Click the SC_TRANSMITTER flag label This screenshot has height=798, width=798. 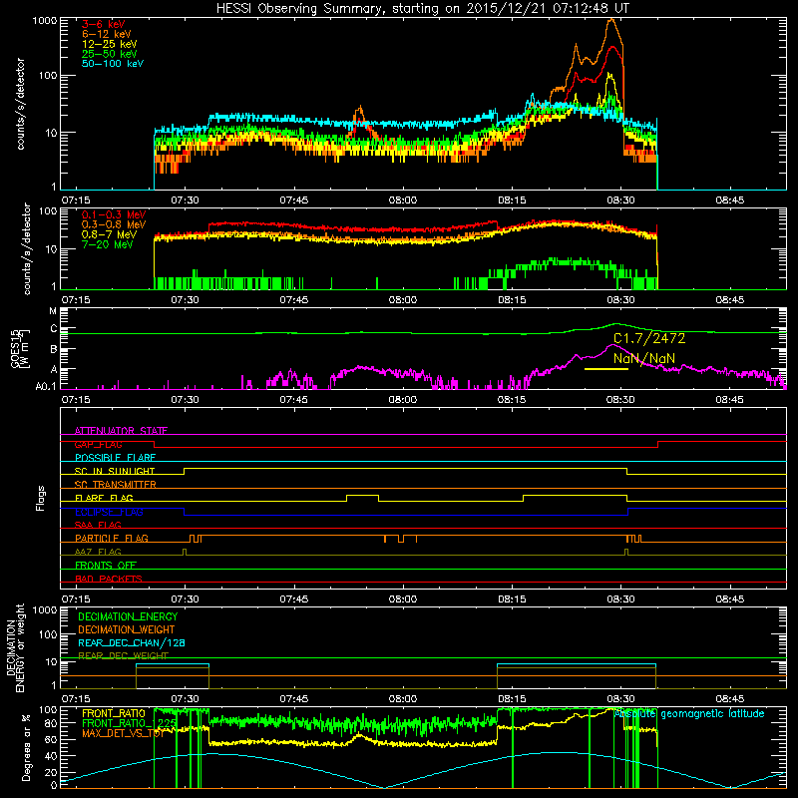pyautogui.click(x=115, y=485)
